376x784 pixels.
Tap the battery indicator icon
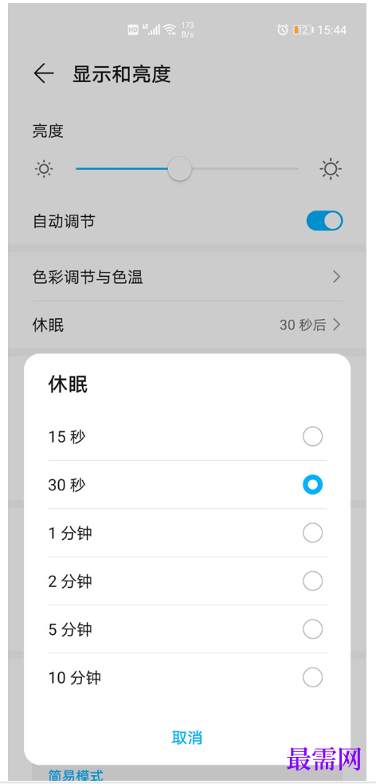(x=303, y=30)
